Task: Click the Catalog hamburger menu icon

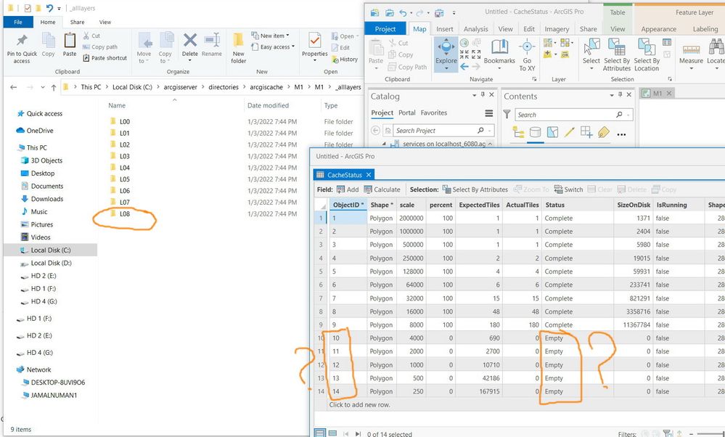Action: pyautogui.click(x=488, y=113)
